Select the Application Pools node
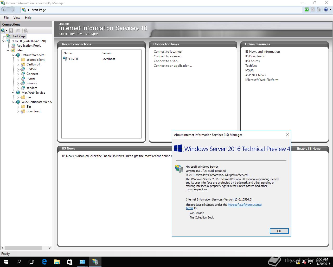333x267 pixels. (29, 46)
